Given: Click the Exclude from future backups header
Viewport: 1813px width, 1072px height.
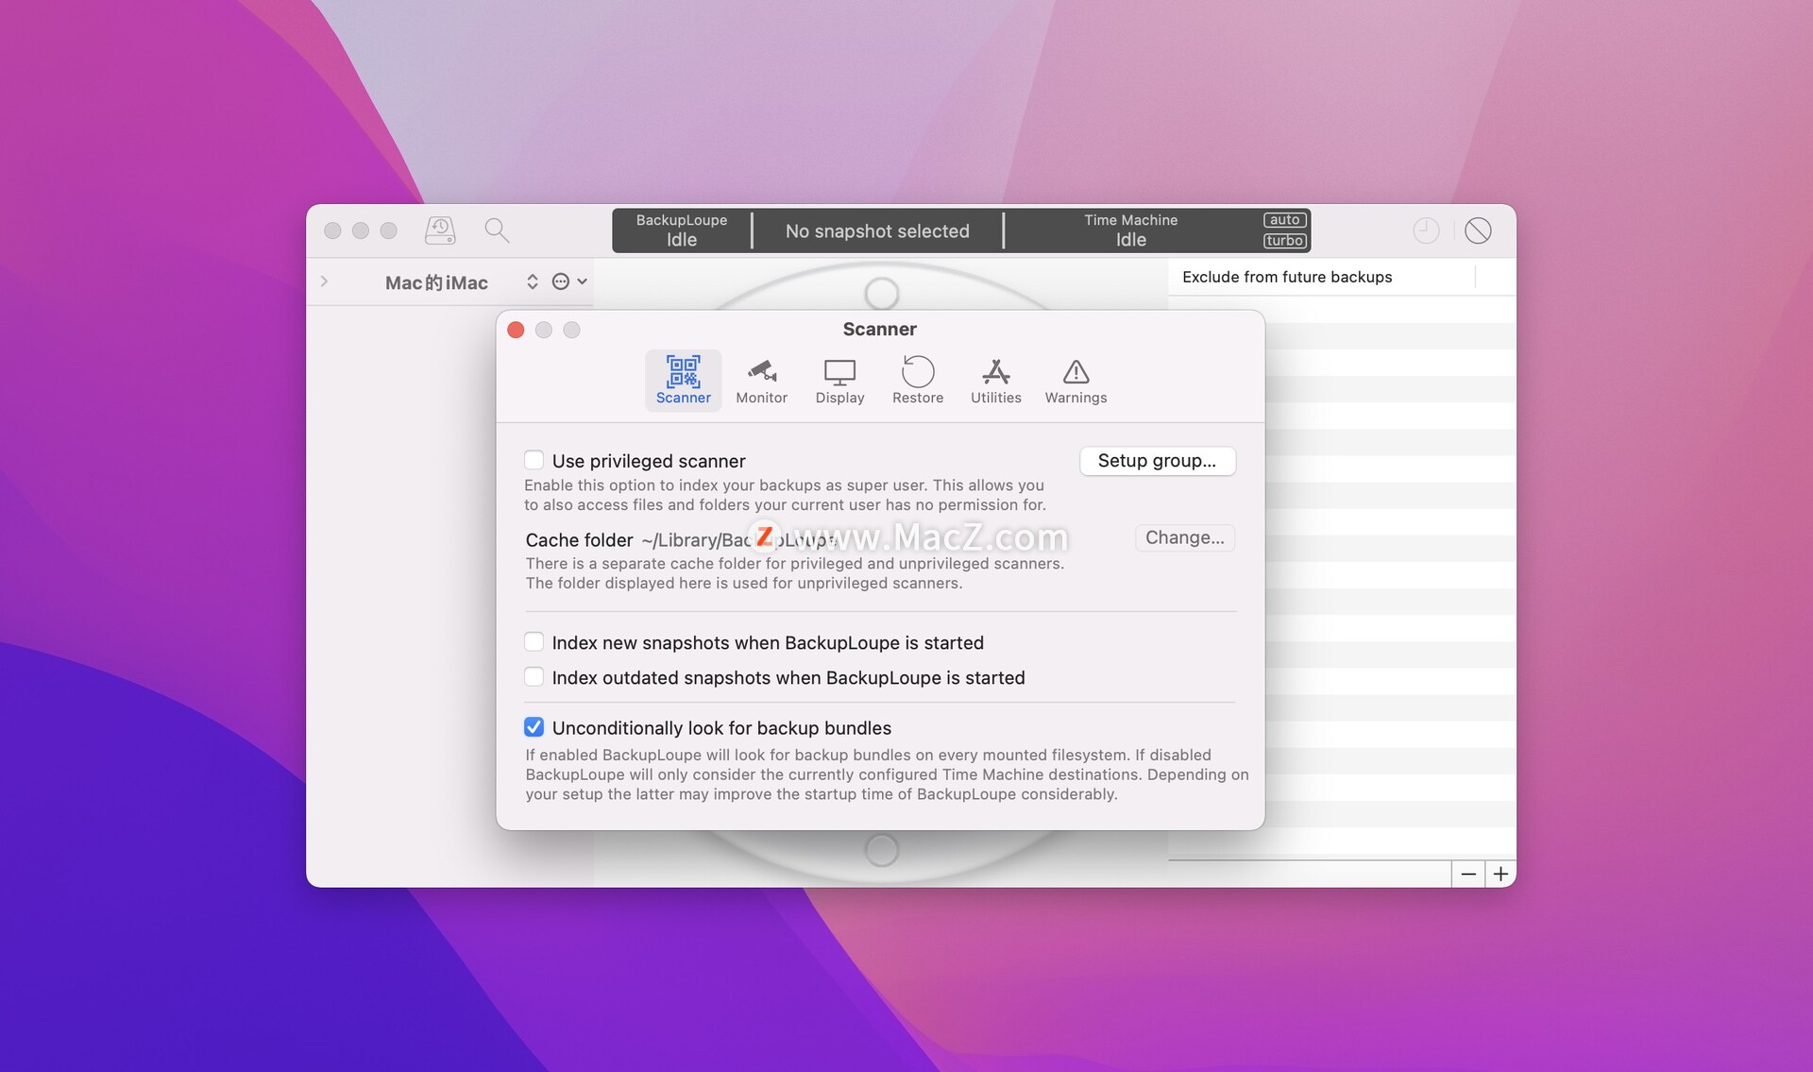Looking at the screenshot, I should (x=1287, y=277).
